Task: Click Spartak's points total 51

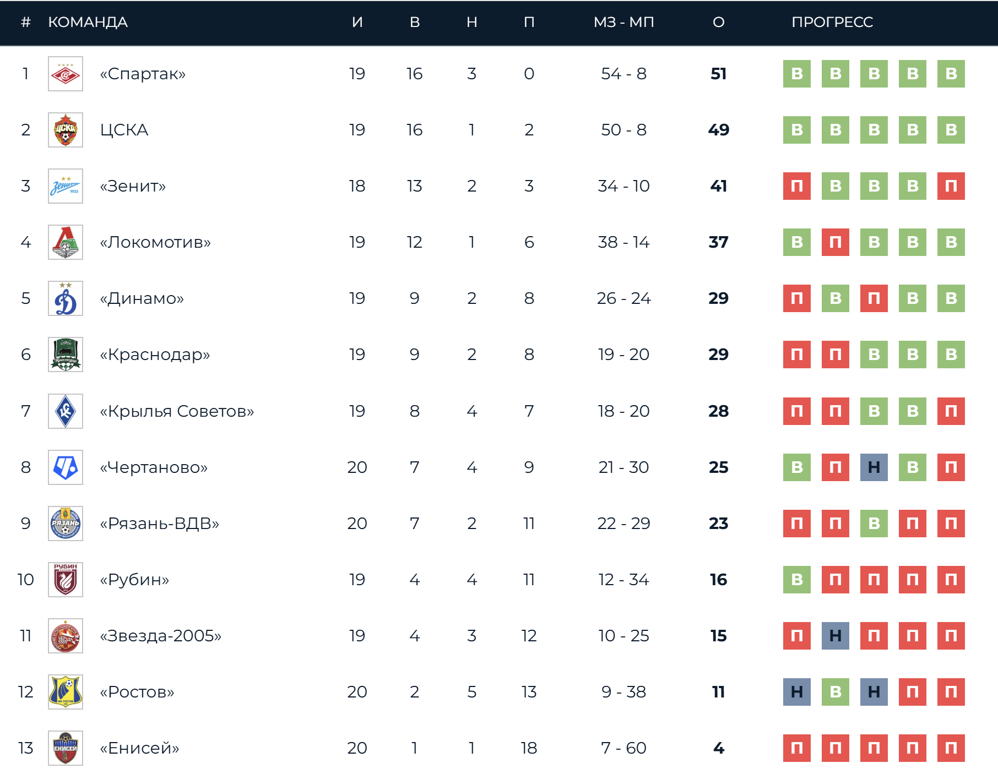Action: click(718, 74)
